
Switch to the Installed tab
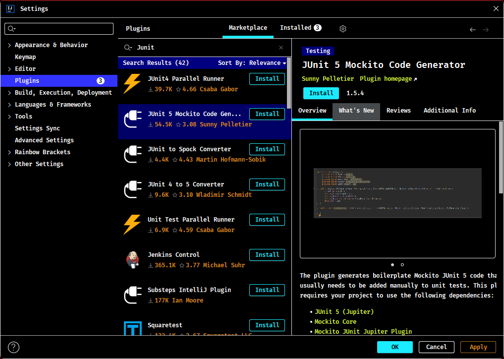pyautogui.click(x=300, y=28)
